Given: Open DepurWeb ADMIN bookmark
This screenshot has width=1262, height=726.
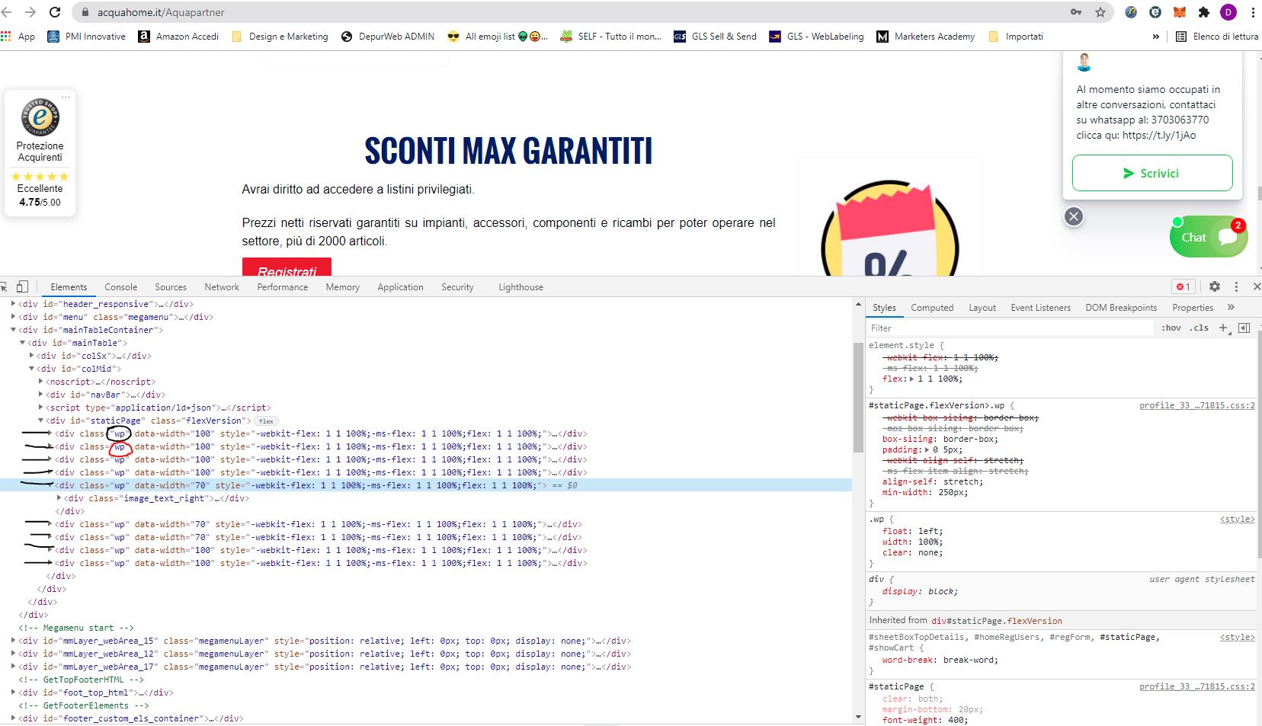Looking at the screenshot, I should 388,36.
